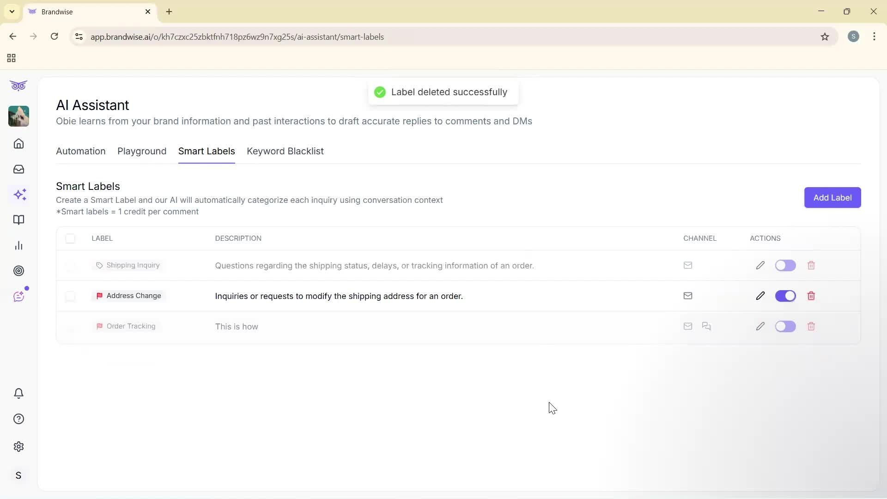Open the target icon in sidebar
The image size is (887, 499).
coord(18,271)
